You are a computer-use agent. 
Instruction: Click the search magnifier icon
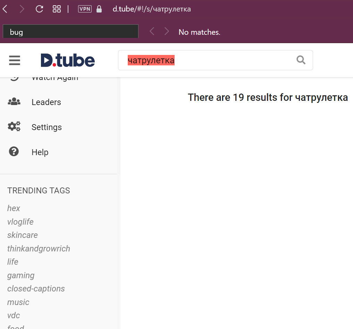(301, 60)
